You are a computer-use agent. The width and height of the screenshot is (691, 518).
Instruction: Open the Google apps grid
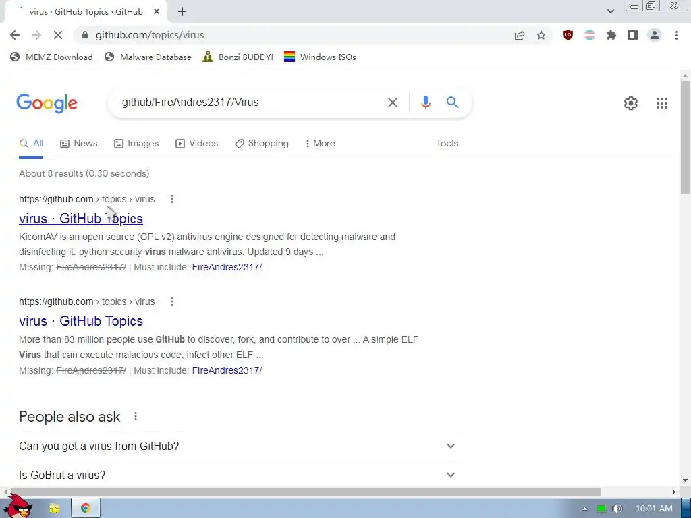coord(661,103)
